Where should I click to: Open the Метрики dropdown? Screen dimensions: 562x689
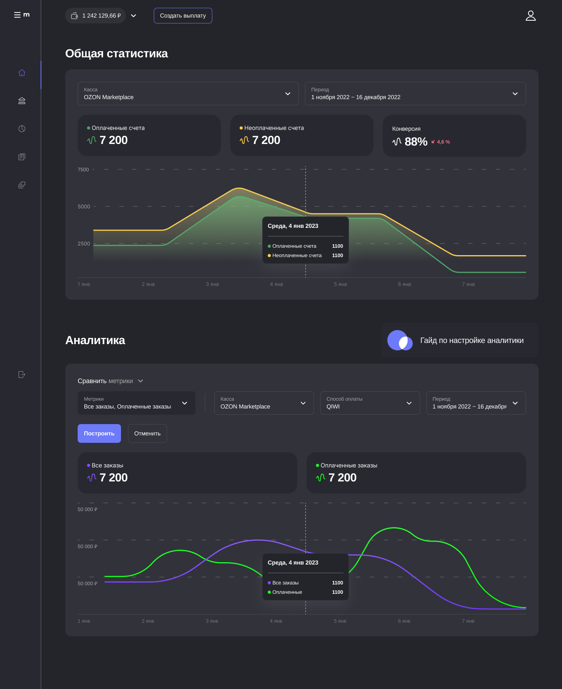137,403
